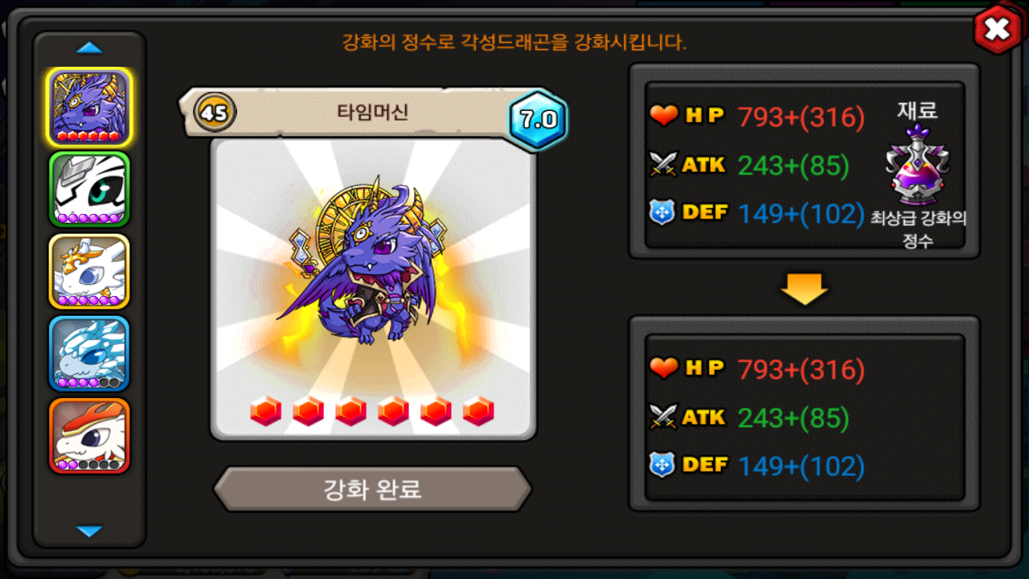Select the purple Time Machine dragon portrait
The image size is (1029, 579).
click(89, 107)
